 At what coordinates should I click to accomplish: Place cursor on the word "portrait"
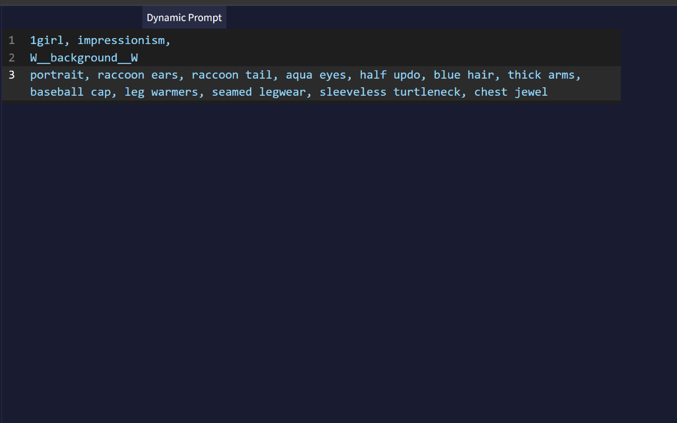(x=57, y=75)
